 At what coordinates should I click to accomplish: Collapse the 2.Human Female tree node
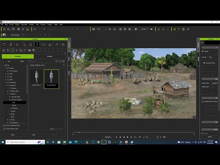[x=10, y=100]
